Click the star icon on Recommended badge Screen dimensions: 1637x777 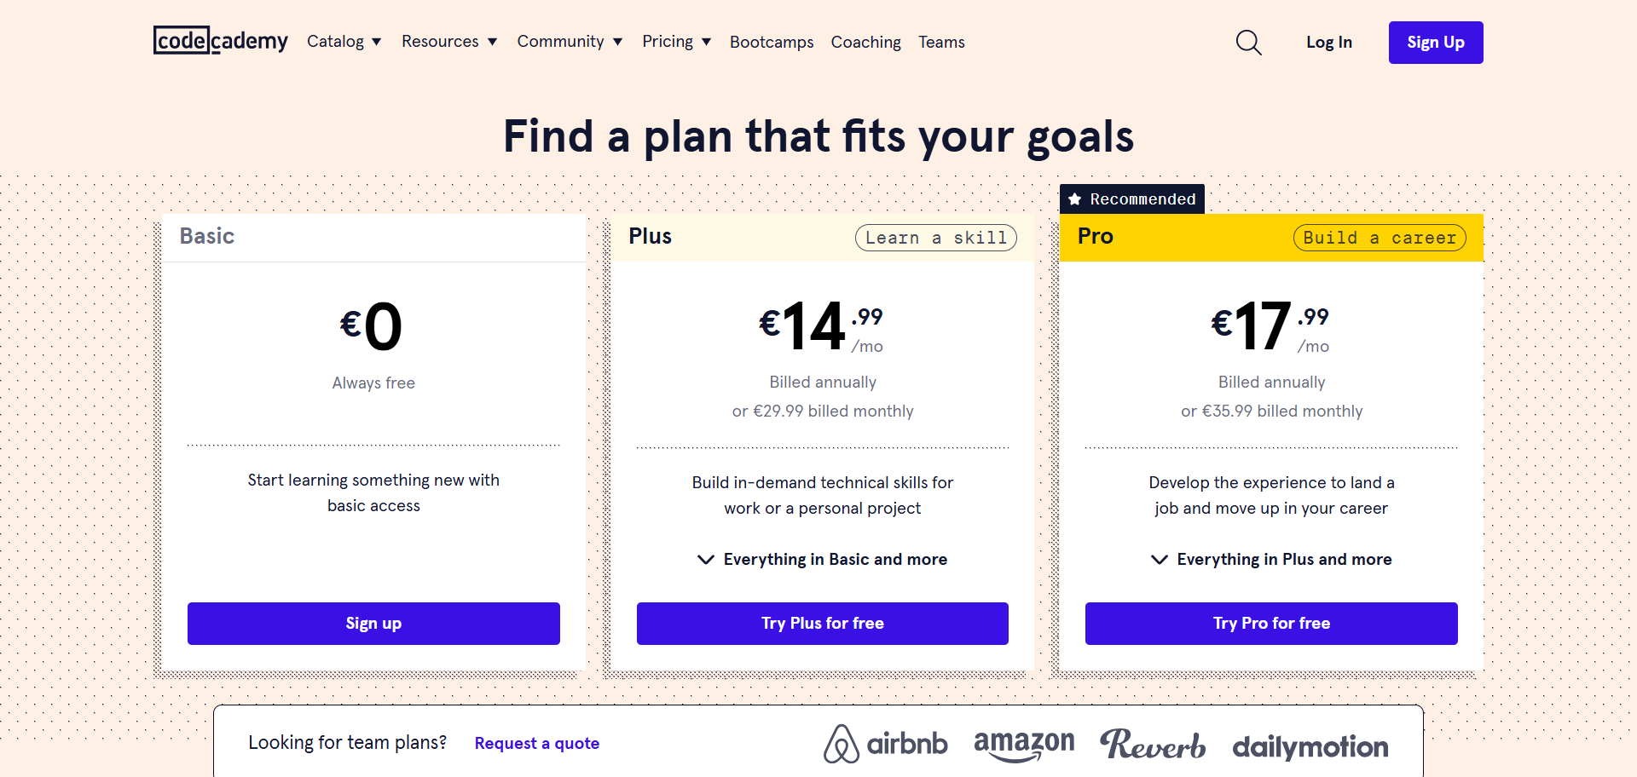1075,199
